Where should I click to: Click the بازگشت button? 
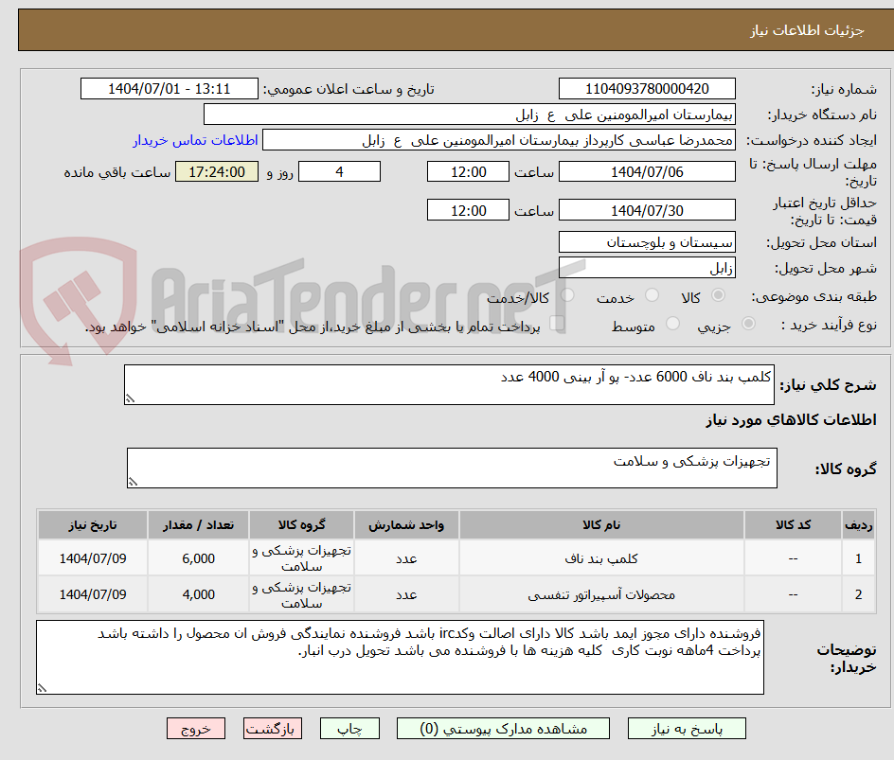point(273,728)
